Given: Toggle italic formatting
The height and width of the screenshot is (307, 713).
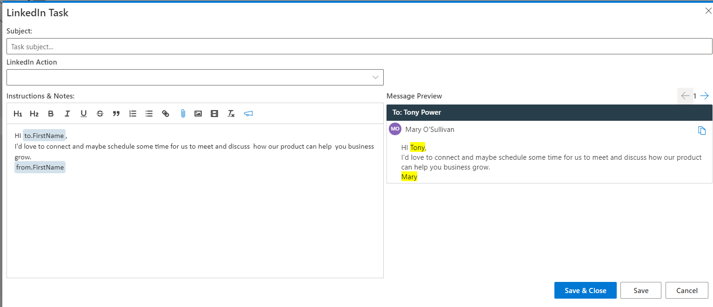Looking at the screenshot, I should [x=67, y=114].
